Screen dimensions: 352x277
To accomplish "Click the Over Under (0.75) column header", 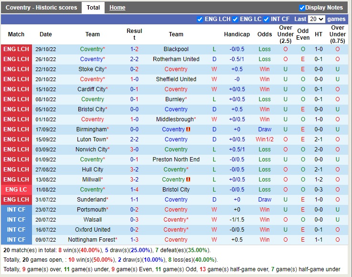I will click(x=337, y=34).
